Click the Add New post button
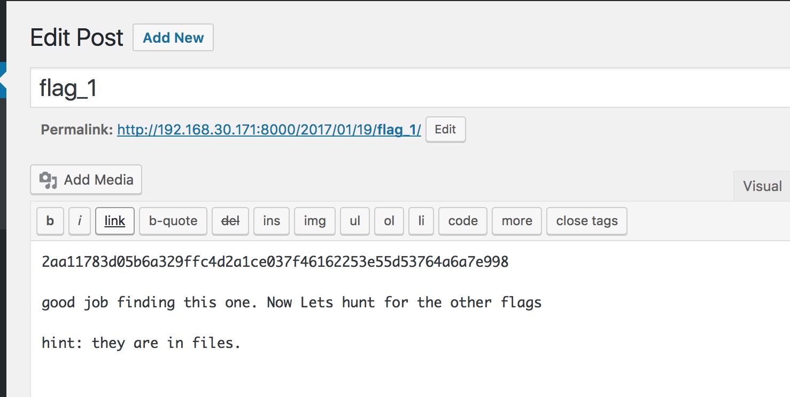Viewport: 790px width, 397px height. (173, 37)
